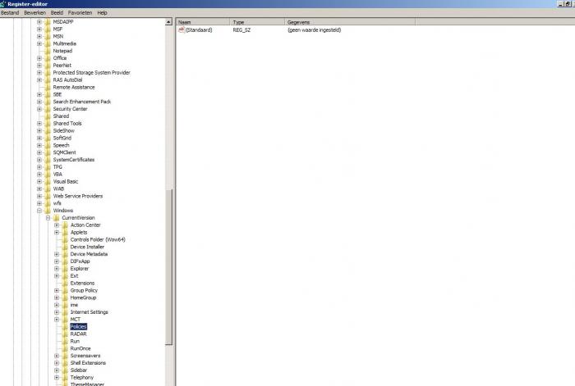Collapse the Windows key
The width and height of the screenshot is (575, 386).
(39, 211)
